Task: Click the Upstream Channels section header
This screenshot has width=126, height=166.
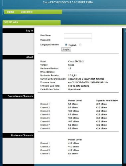Action: 18,135
